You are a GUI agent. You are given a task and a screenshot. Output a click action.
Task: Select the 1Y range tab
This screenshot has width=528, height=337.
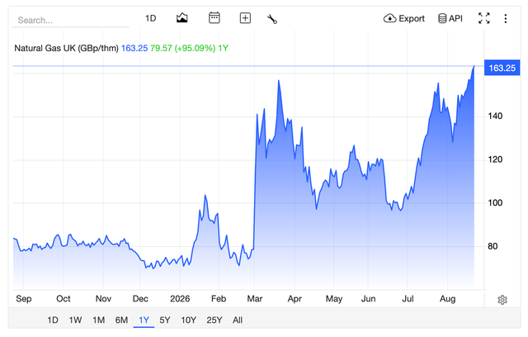[x=144, y=320]
